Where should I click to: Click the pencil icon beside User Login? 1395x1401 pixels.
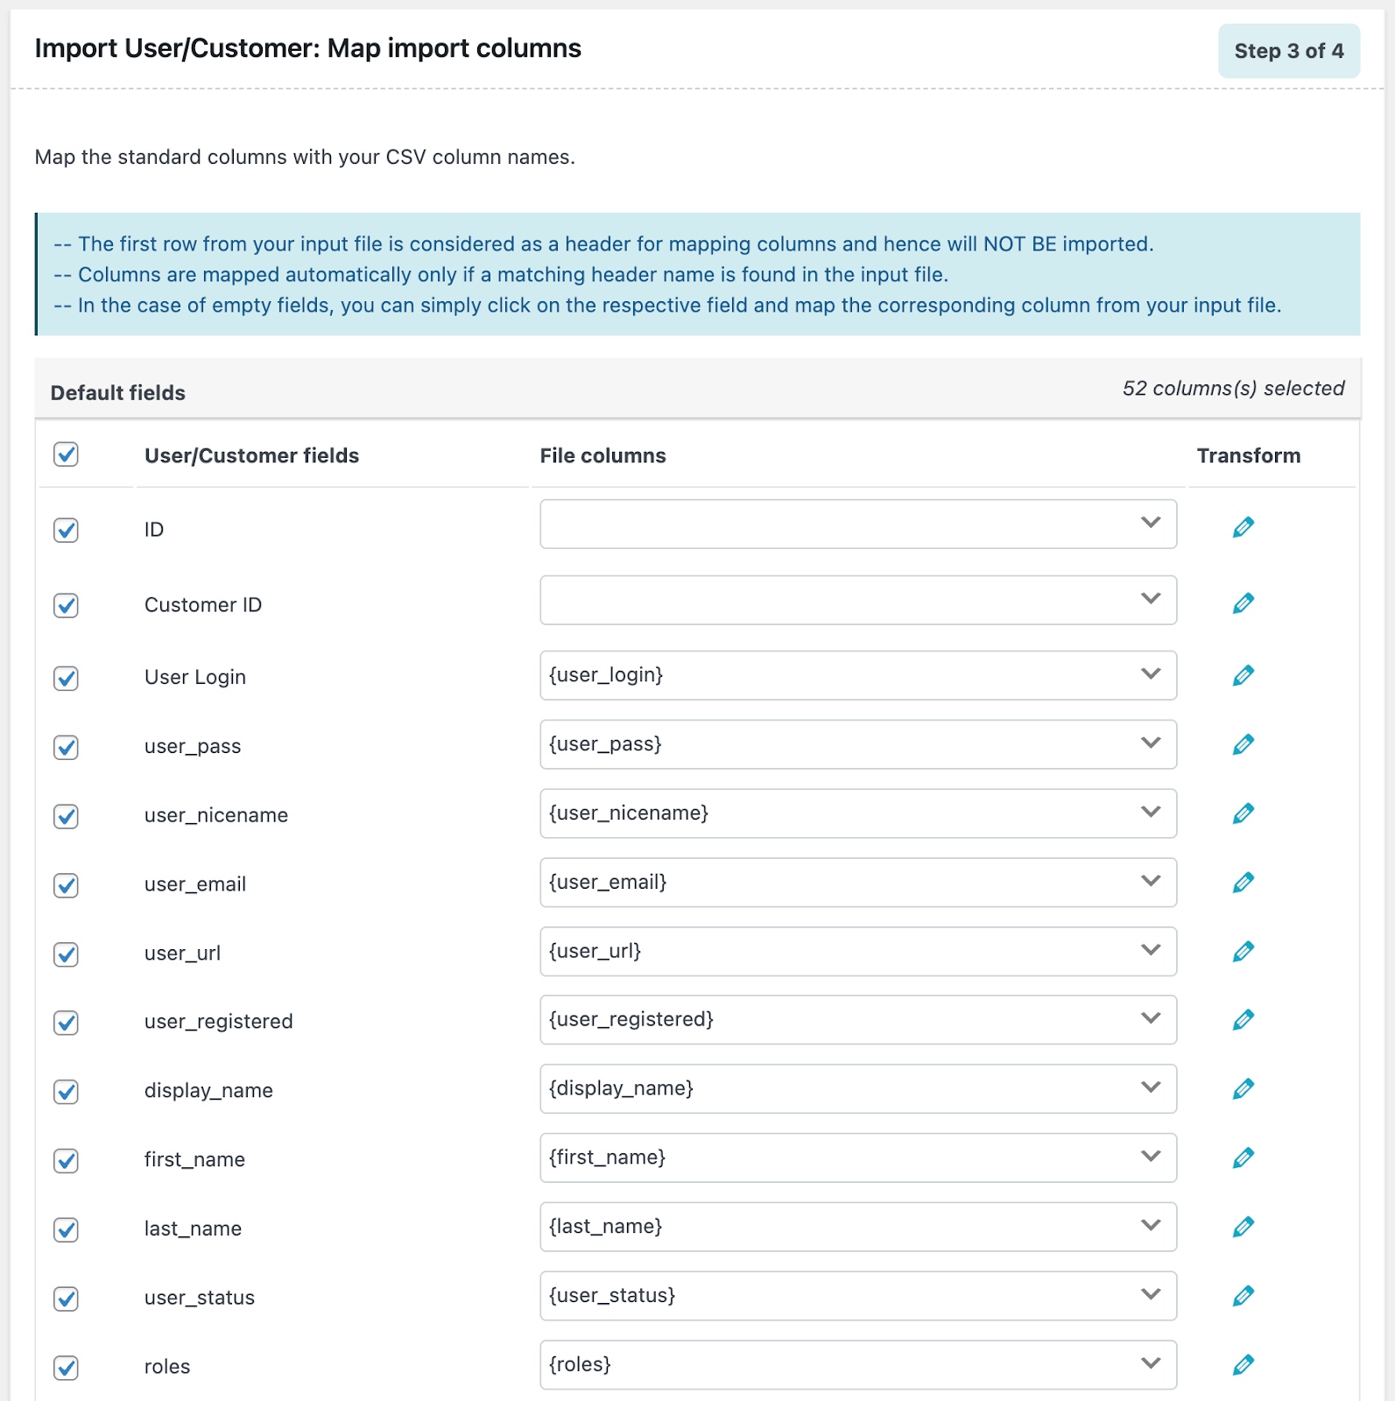coord(1243,675)
